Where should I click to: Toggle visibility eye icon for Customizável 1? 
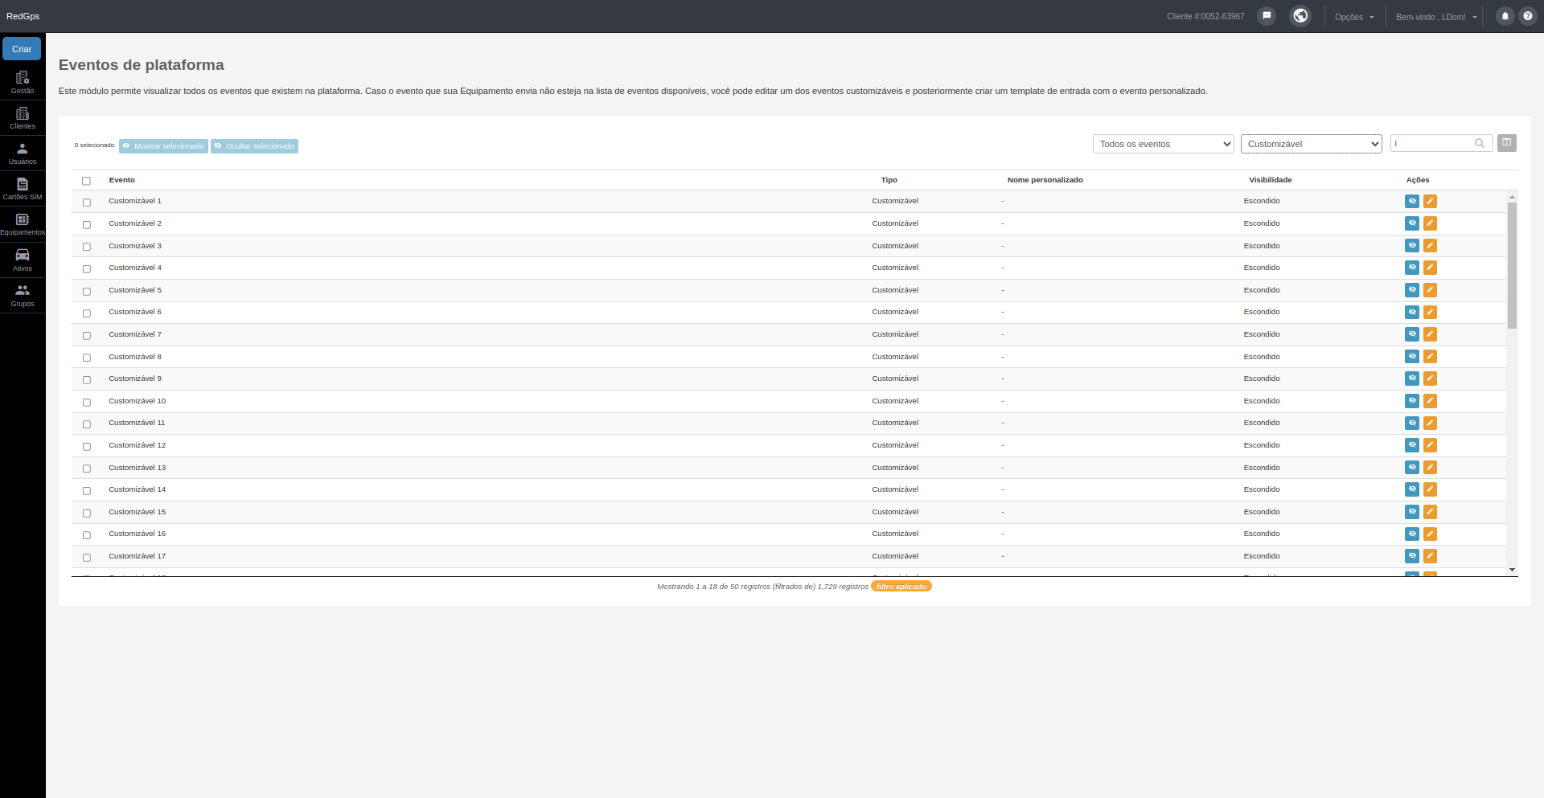(x=1412, y=202)
